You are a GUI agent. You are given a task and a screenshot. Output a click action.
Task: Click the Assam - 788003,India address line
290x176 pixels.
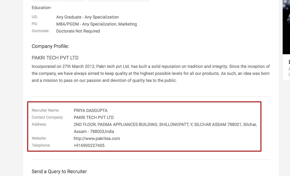(x=94, y=132)
